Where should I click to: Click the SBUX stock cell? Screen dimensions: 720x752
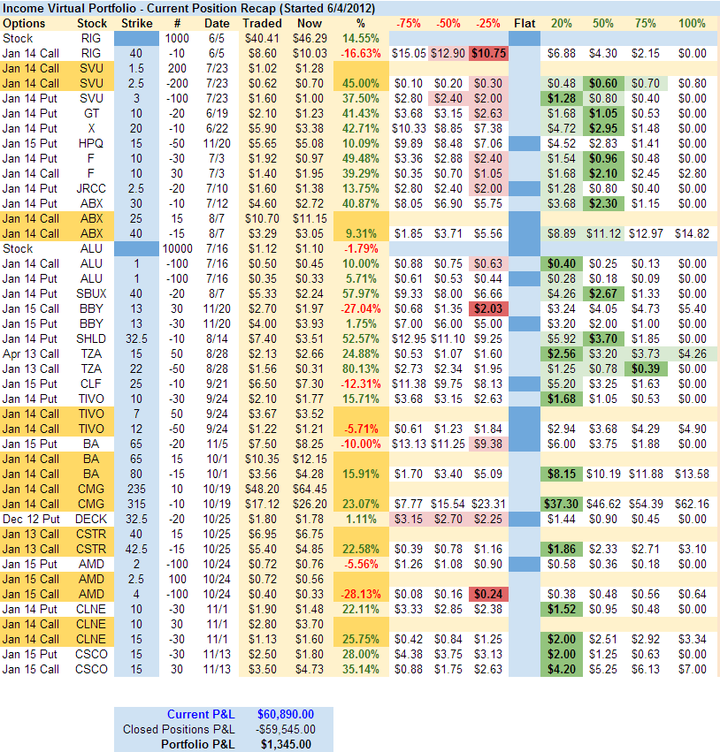[92, 293]
